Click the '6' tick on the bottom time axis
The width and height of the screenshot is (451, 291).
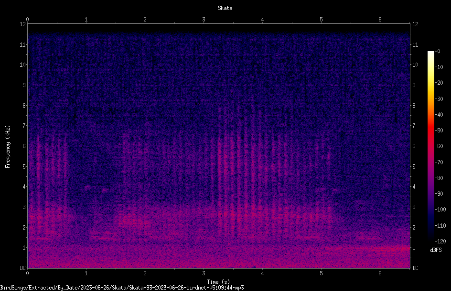(x=380, y=273)
